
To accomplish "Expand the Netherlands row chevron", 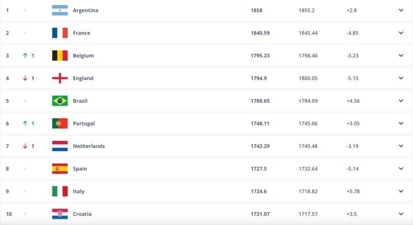I will coord(401,146).
